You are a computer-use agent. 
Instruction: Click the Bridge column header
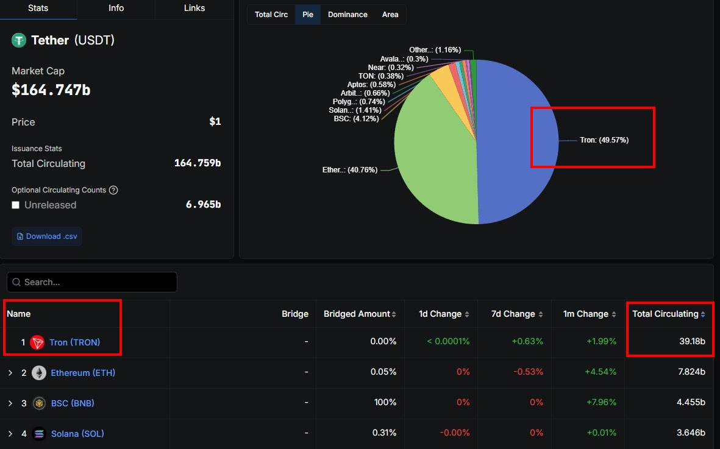pyautogui.click(x=295, y=314)
